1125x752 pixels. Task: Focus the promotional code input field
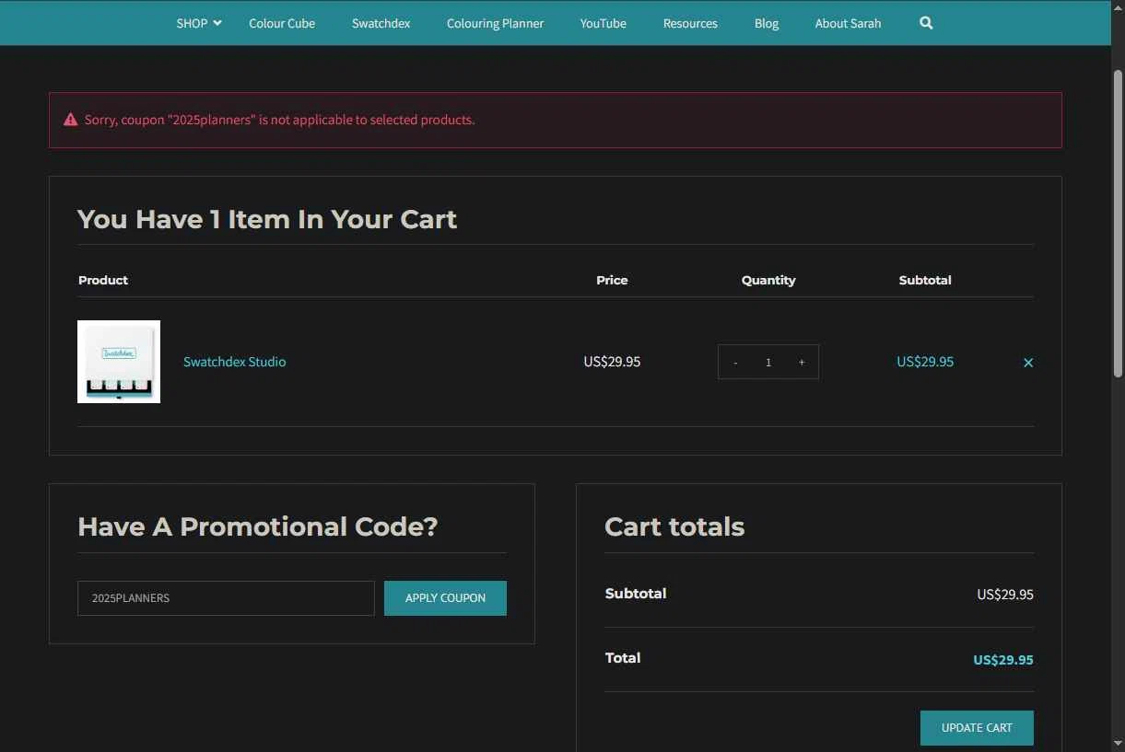(226, 598)
